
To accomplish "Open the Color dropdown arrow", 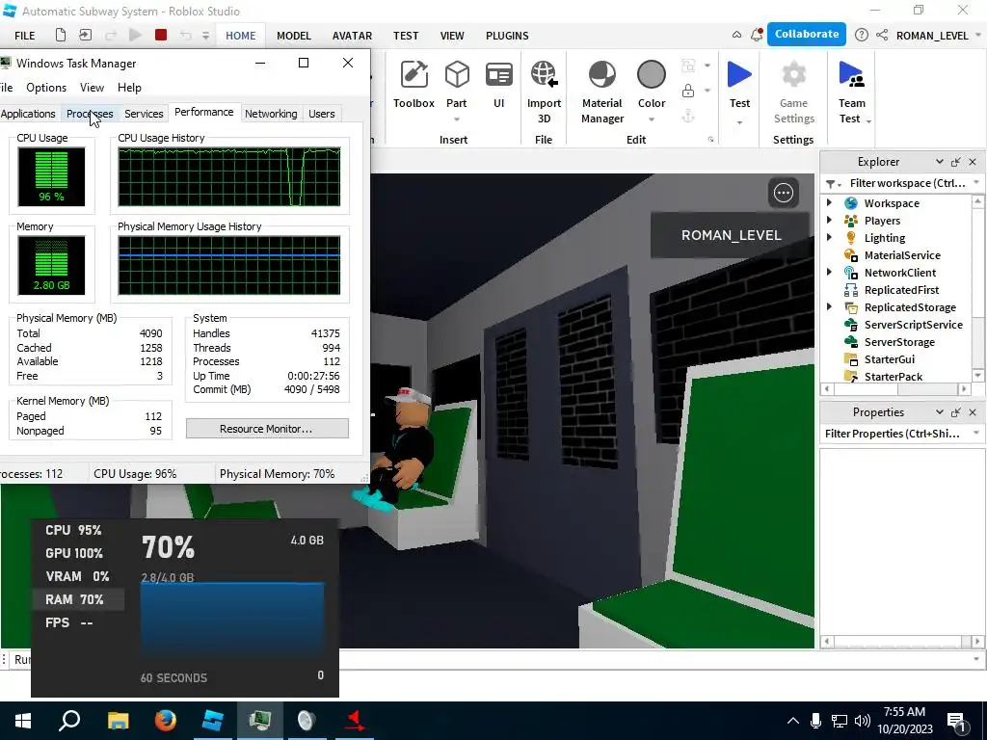I will point(652,119).
